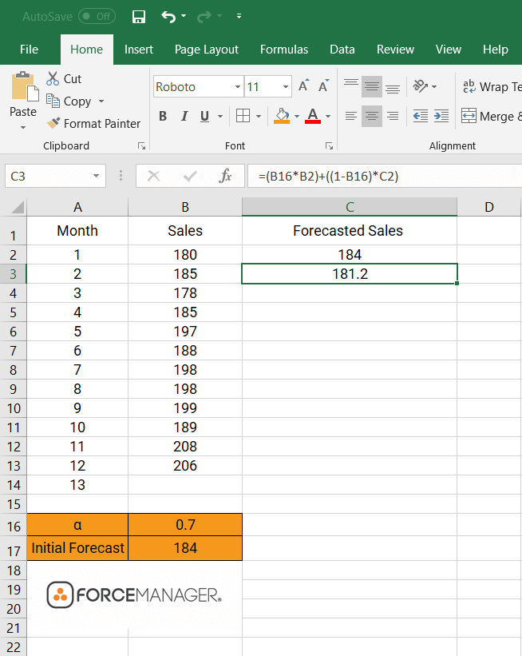The width and height of the screenshot is (522, 656).
Task: Increase font size with larger A
Action: tap(304, 85)
